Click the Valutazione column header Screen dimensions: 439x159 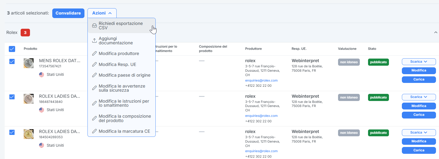pyautogui.click(x=347, y=49)
